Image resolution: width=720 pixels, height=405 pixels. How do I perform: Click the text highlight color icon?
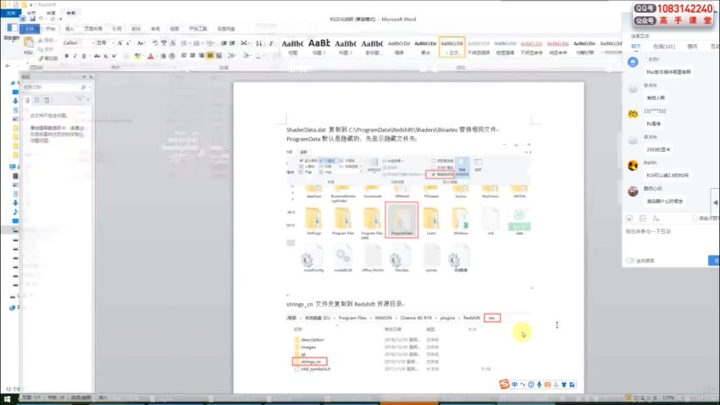click(x=137, y=56)
